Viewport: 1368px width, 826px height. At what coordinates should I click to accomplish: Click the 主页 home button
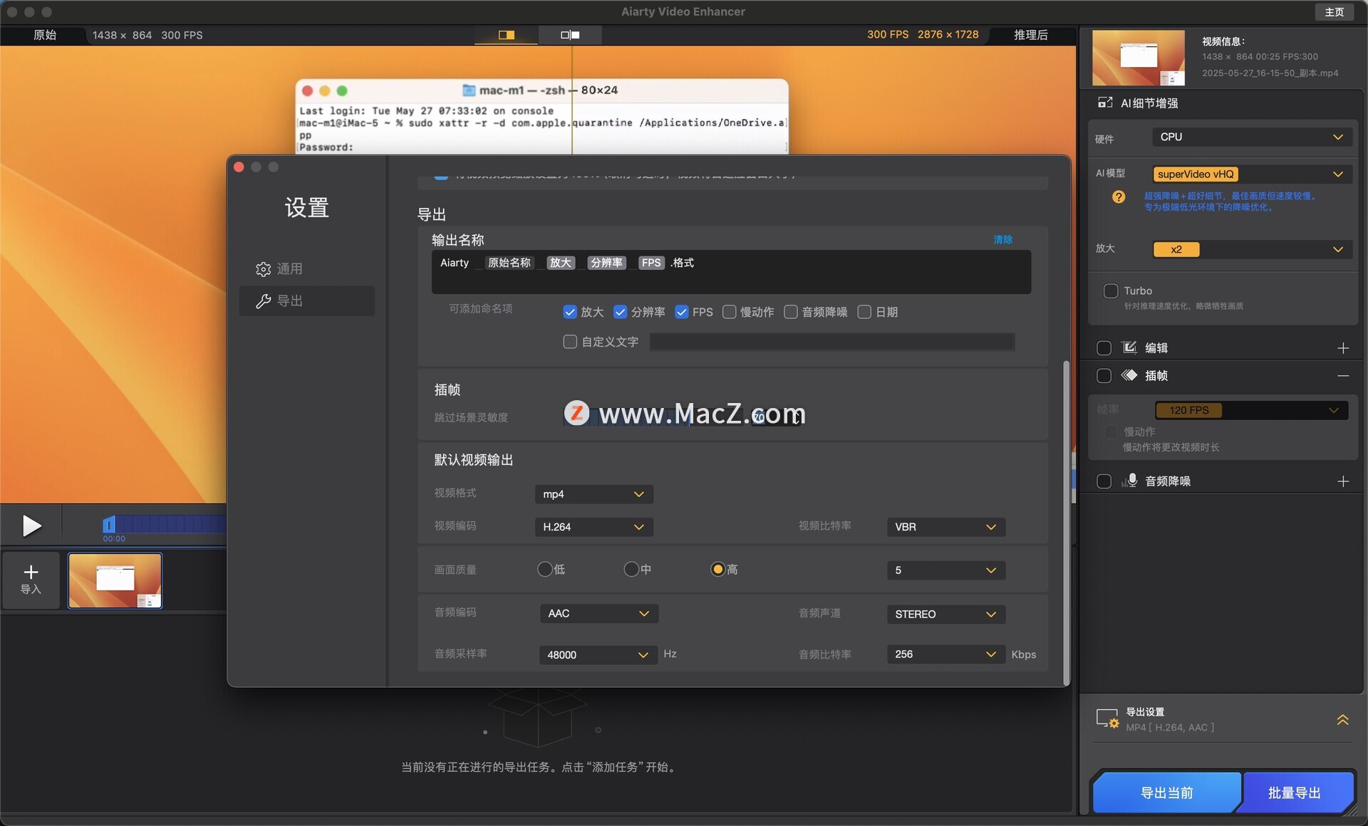[x=1334, y=12]
